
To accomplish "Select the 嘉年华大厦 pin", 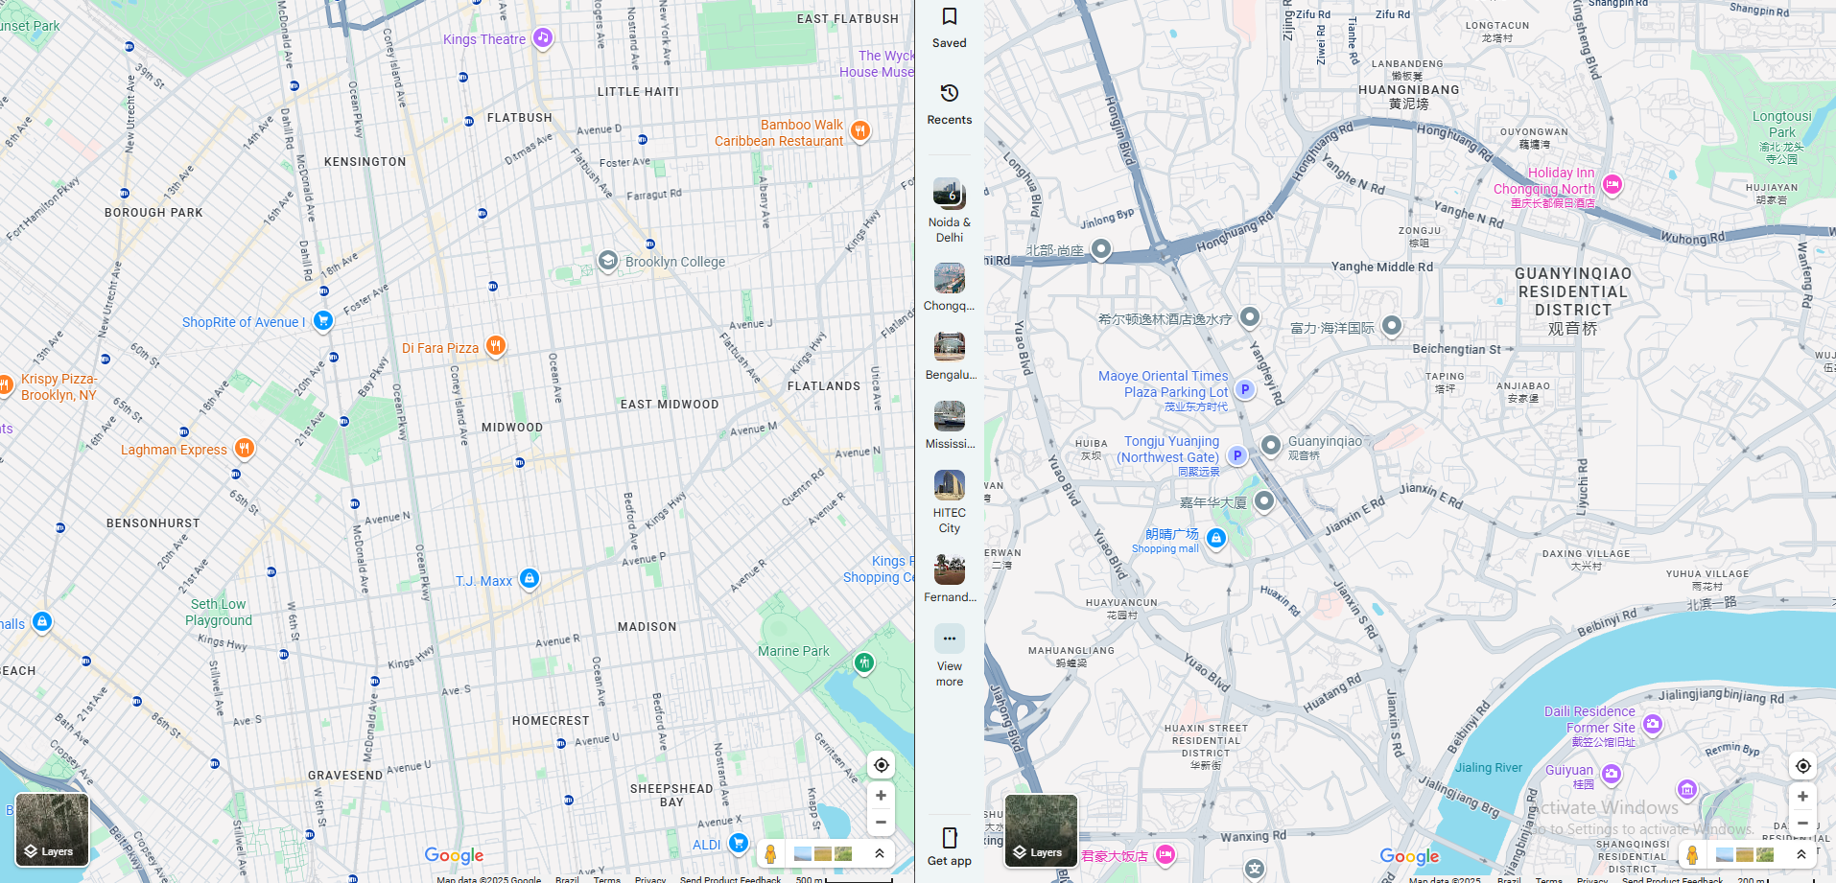I will (1264, 500).
